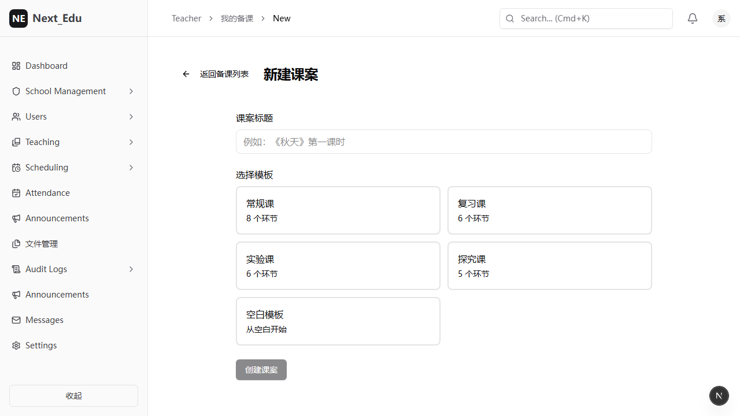The width and height of the screenshot is (740, 416).
Task: Click the 收起 collapse sidebar button
Action: (73, 396)
